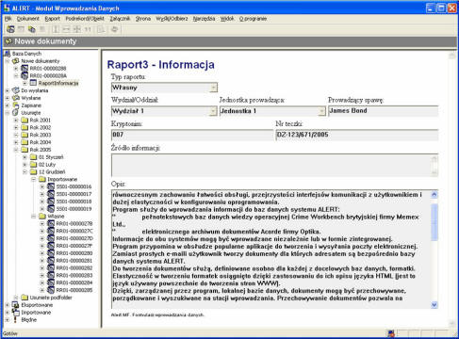Collapse the 12 Grudzień folder node

(25, 171)
